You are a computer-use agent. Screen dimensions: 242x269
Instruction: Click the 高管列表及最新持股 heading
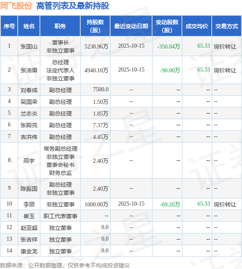pyautogui.click(x=73, y=6)
